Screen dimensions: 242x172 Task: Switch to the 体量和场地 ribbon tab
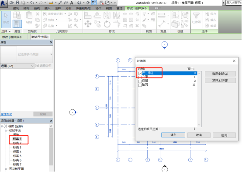point(83,8)
